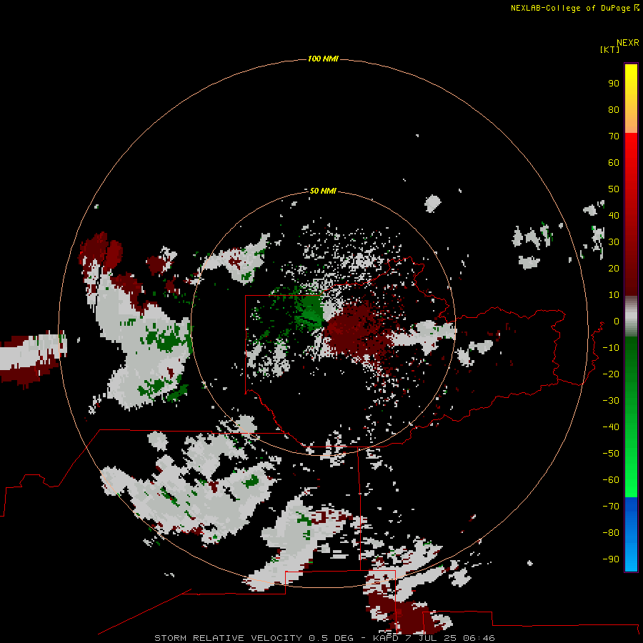
Task: Click the -20 knot scale value
Action: point(611,374)
